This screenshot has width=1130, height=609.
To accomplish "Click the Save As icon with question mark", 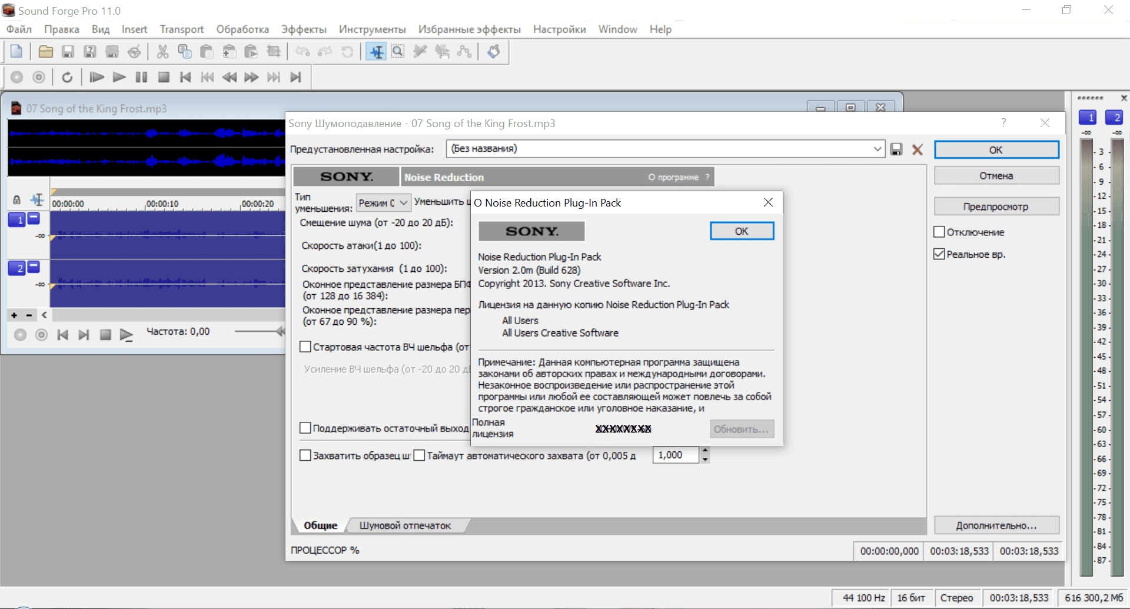I will tap(89, 52).
